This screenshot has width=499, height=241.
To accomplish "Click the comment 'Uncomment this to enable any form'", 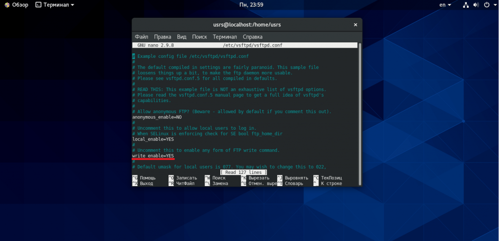I will [x=206, y=150].
